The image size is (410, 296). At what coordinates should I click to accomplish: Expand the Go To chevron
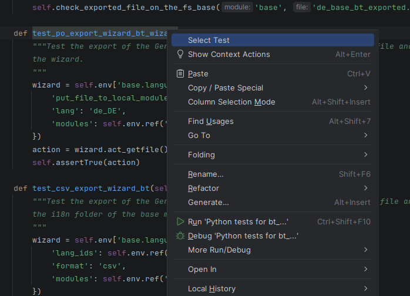coord(366,135)
